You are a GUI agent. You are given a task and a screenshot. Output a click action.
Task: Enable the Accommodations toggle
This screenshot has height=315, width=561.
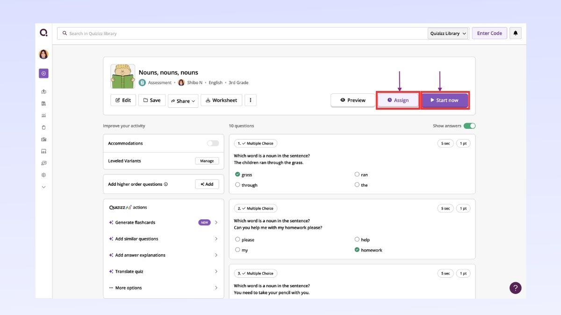tap(213, 143)
